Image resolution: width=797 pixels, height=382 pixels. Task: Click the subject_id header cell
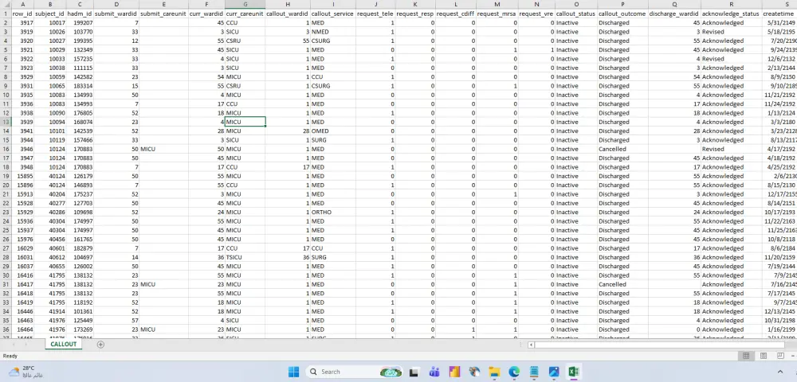(x=50, y=14)
